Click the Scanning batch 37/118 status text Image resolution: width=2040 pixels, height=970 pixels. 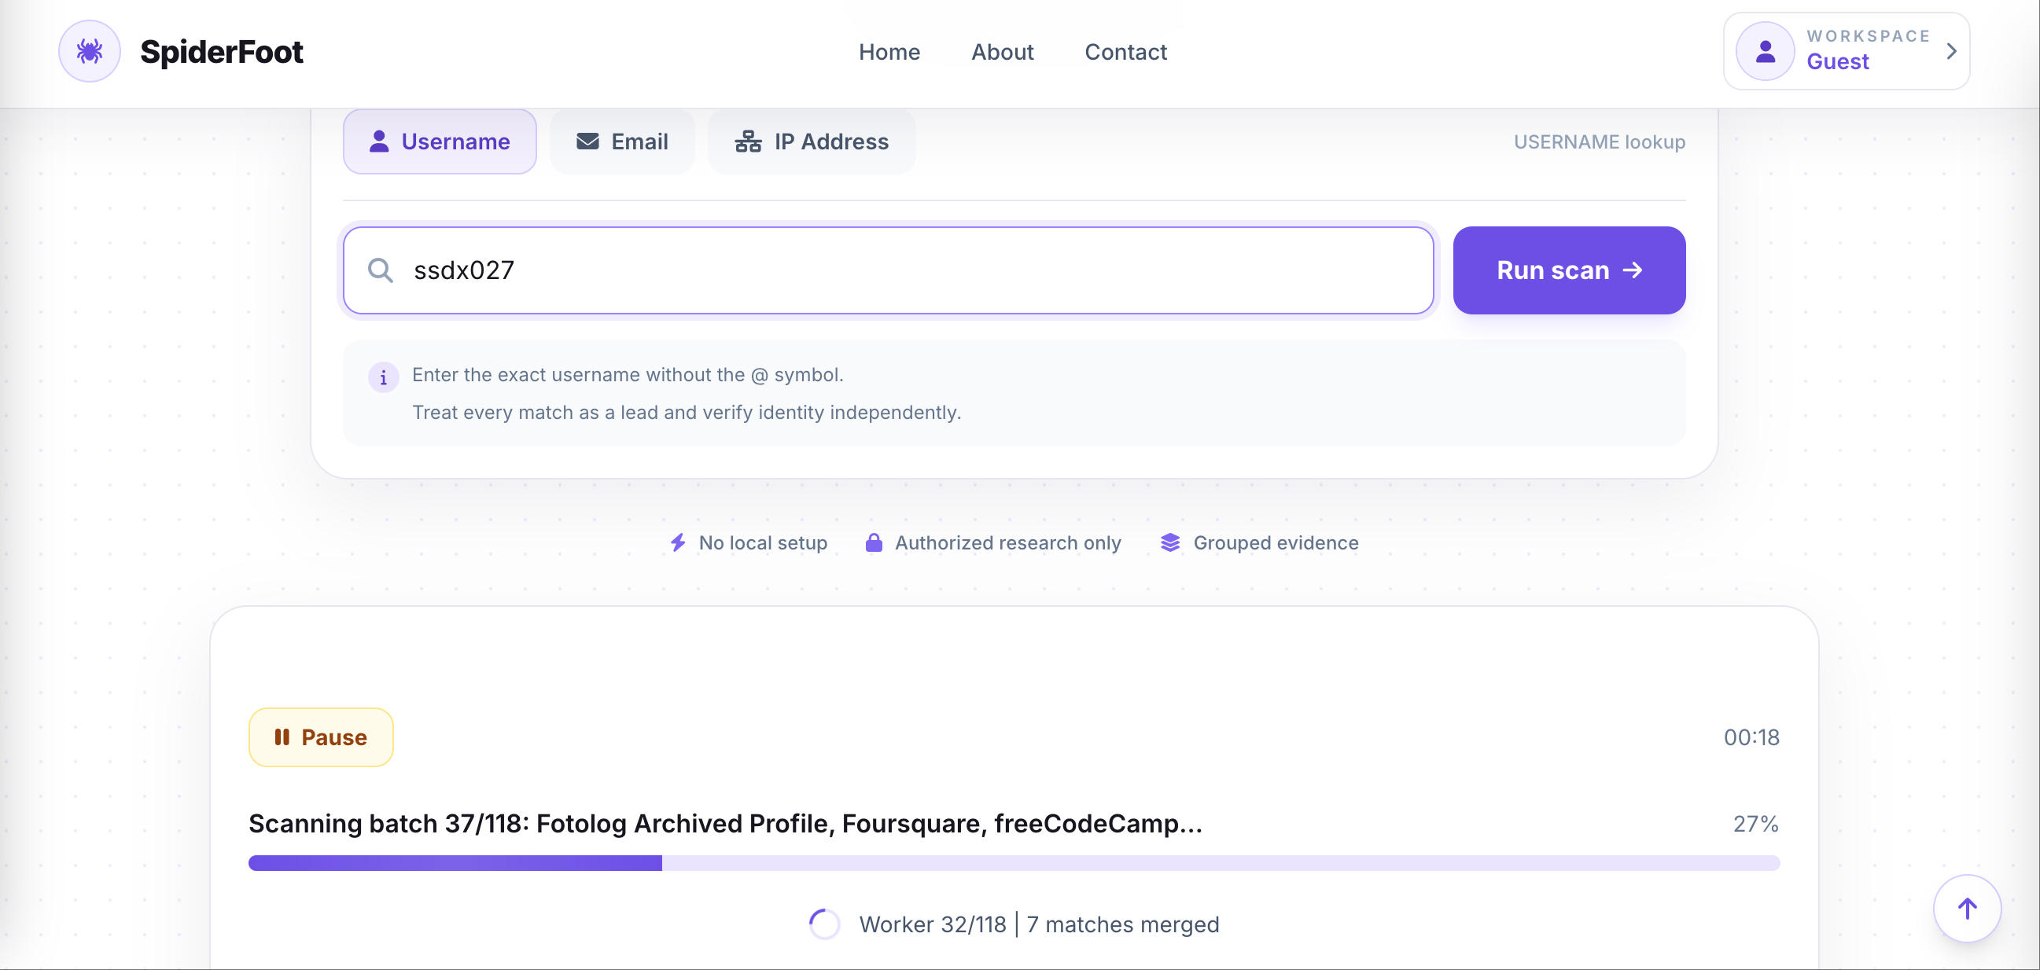point(725,824)
